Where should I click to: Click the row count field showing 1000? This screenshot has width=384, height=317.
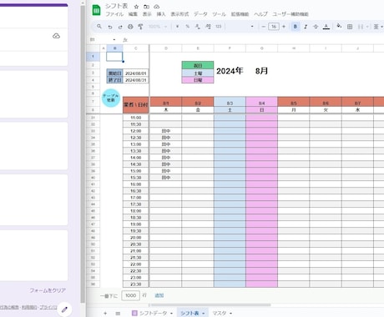tap(130, 295)
